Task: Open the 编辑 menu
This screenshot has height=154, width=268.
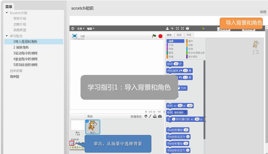Action: (91, 28)
